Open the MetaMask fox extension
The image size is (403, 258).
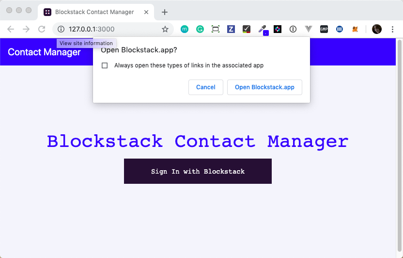(355, 29)
